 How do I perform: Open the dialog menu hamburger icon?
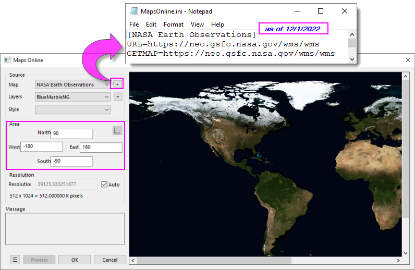tap(15, 260)
